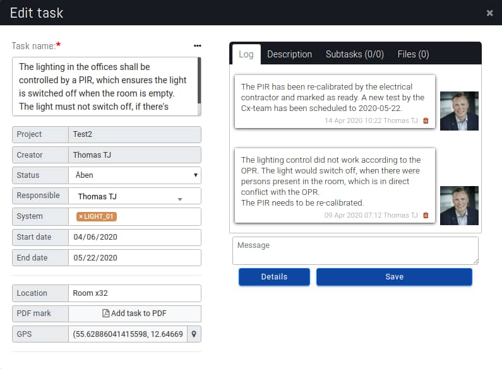Click the Location field showing Room x32
502x369 pixels.
[134, 293]
